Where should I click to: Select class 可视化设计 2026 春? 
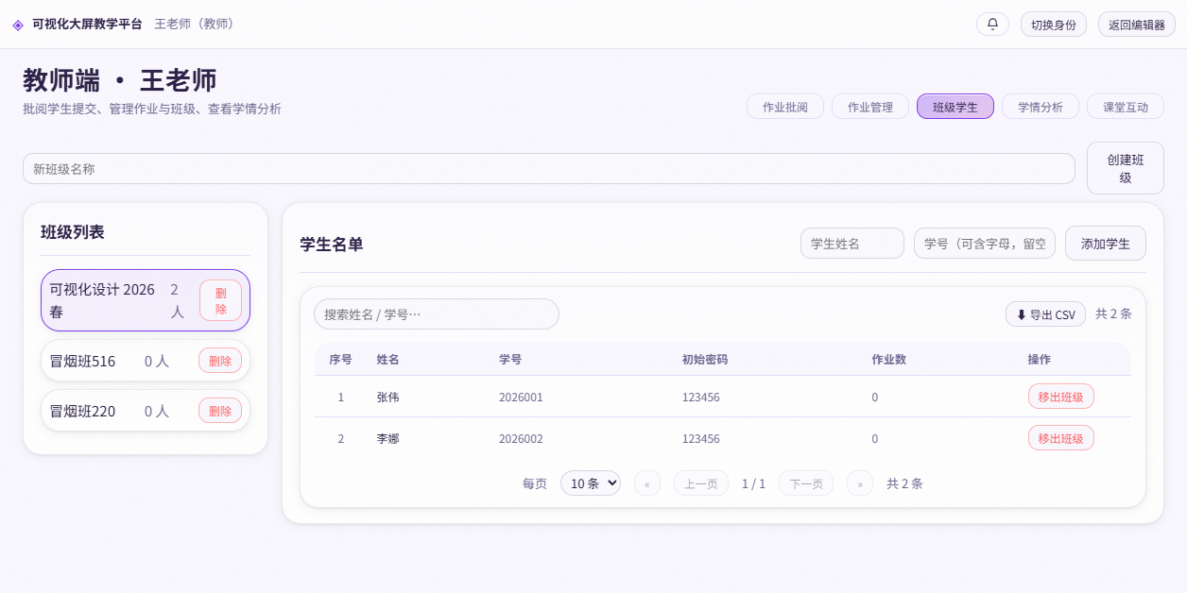[x=146, y=300]
